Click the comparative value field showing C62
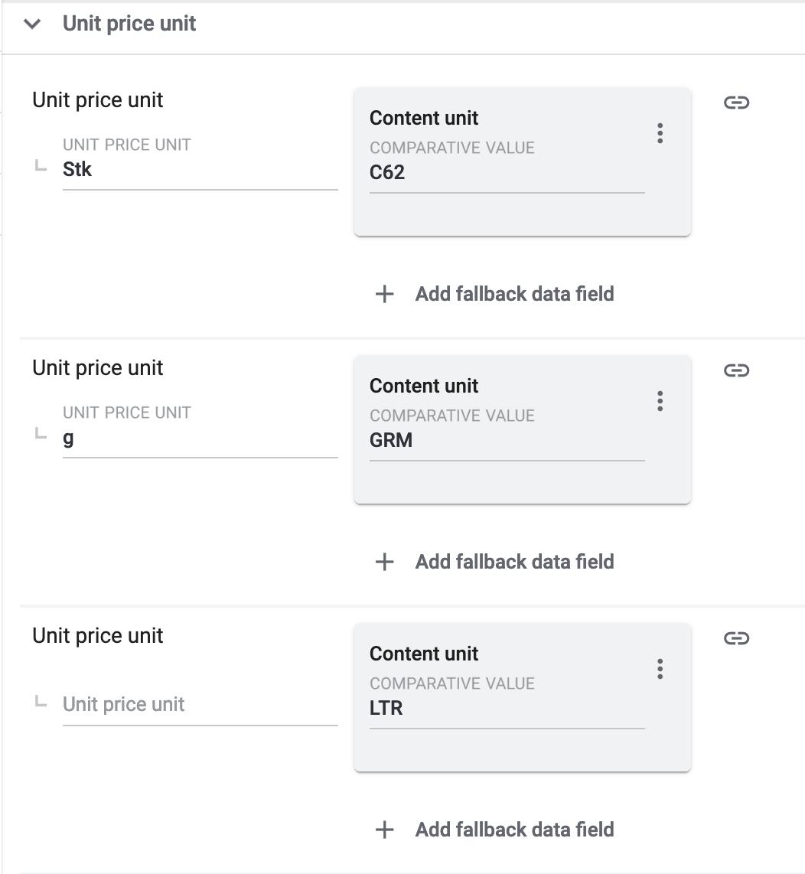 click(x=507, y=173)
